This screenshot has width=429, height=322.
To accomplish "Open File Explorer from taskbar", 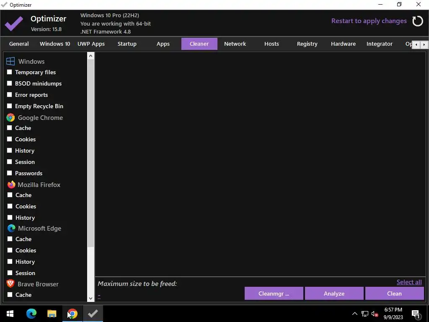I will point(52,314).
